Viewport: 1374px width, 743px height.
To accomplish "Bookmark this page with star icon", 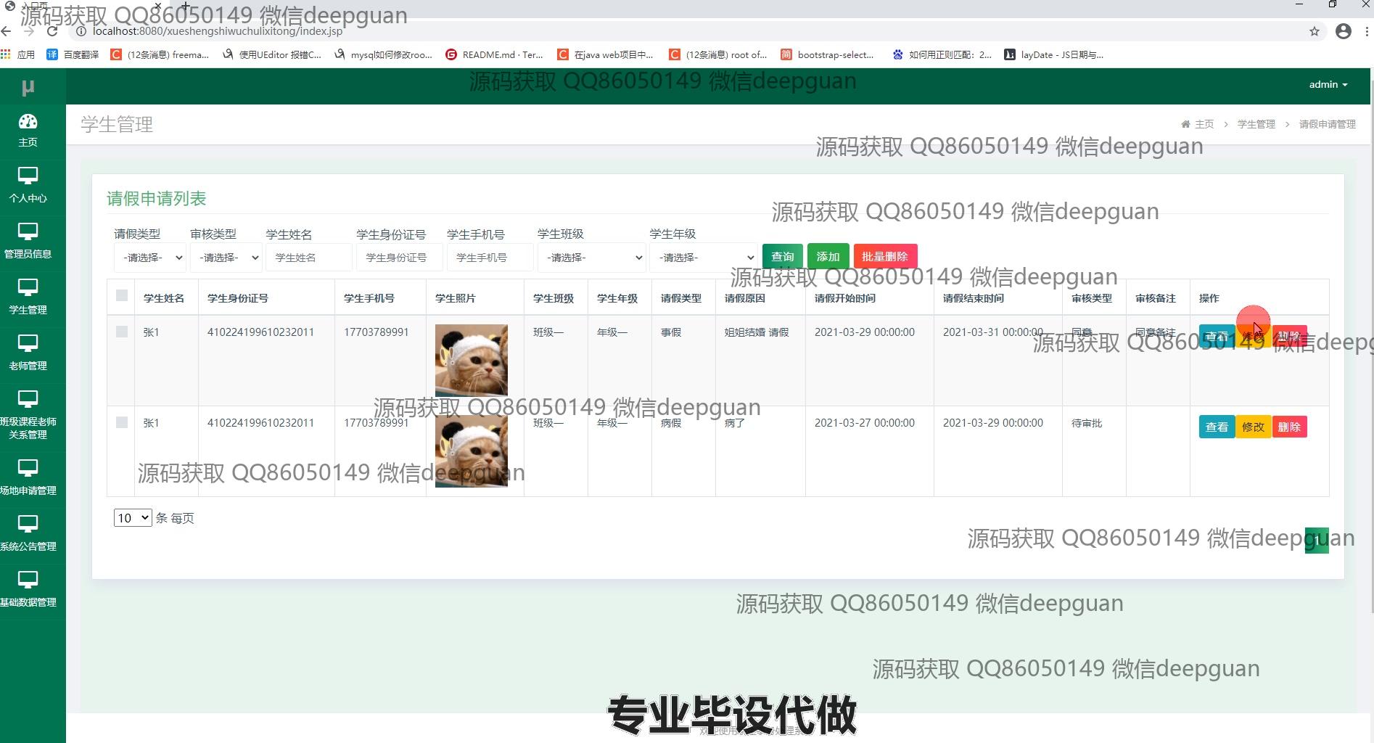I will [x=1314, y=31].
